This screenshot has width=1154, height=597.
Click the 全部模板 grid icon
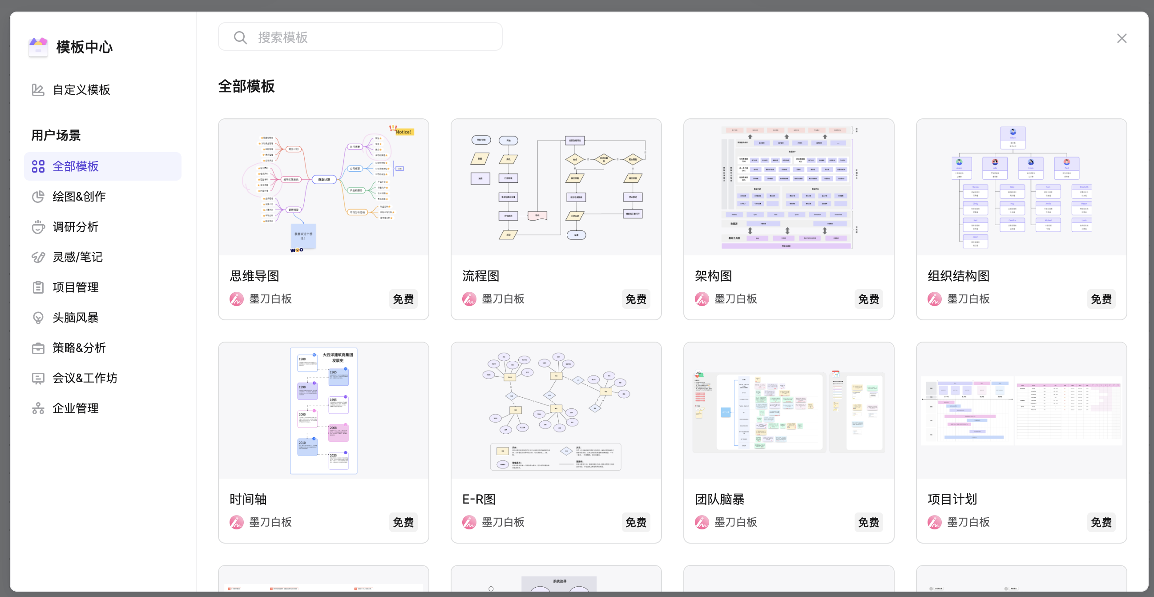pos(38,167)
